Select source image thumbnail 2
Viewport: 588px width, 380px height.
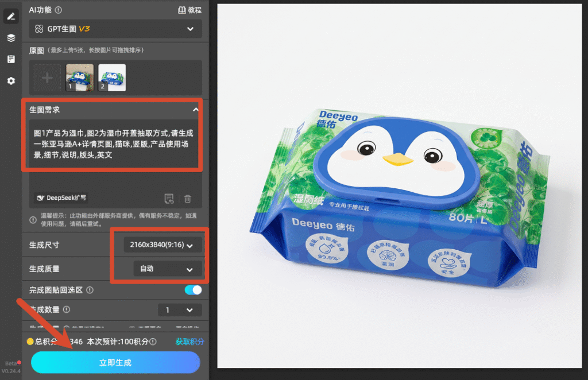point(112,77)
